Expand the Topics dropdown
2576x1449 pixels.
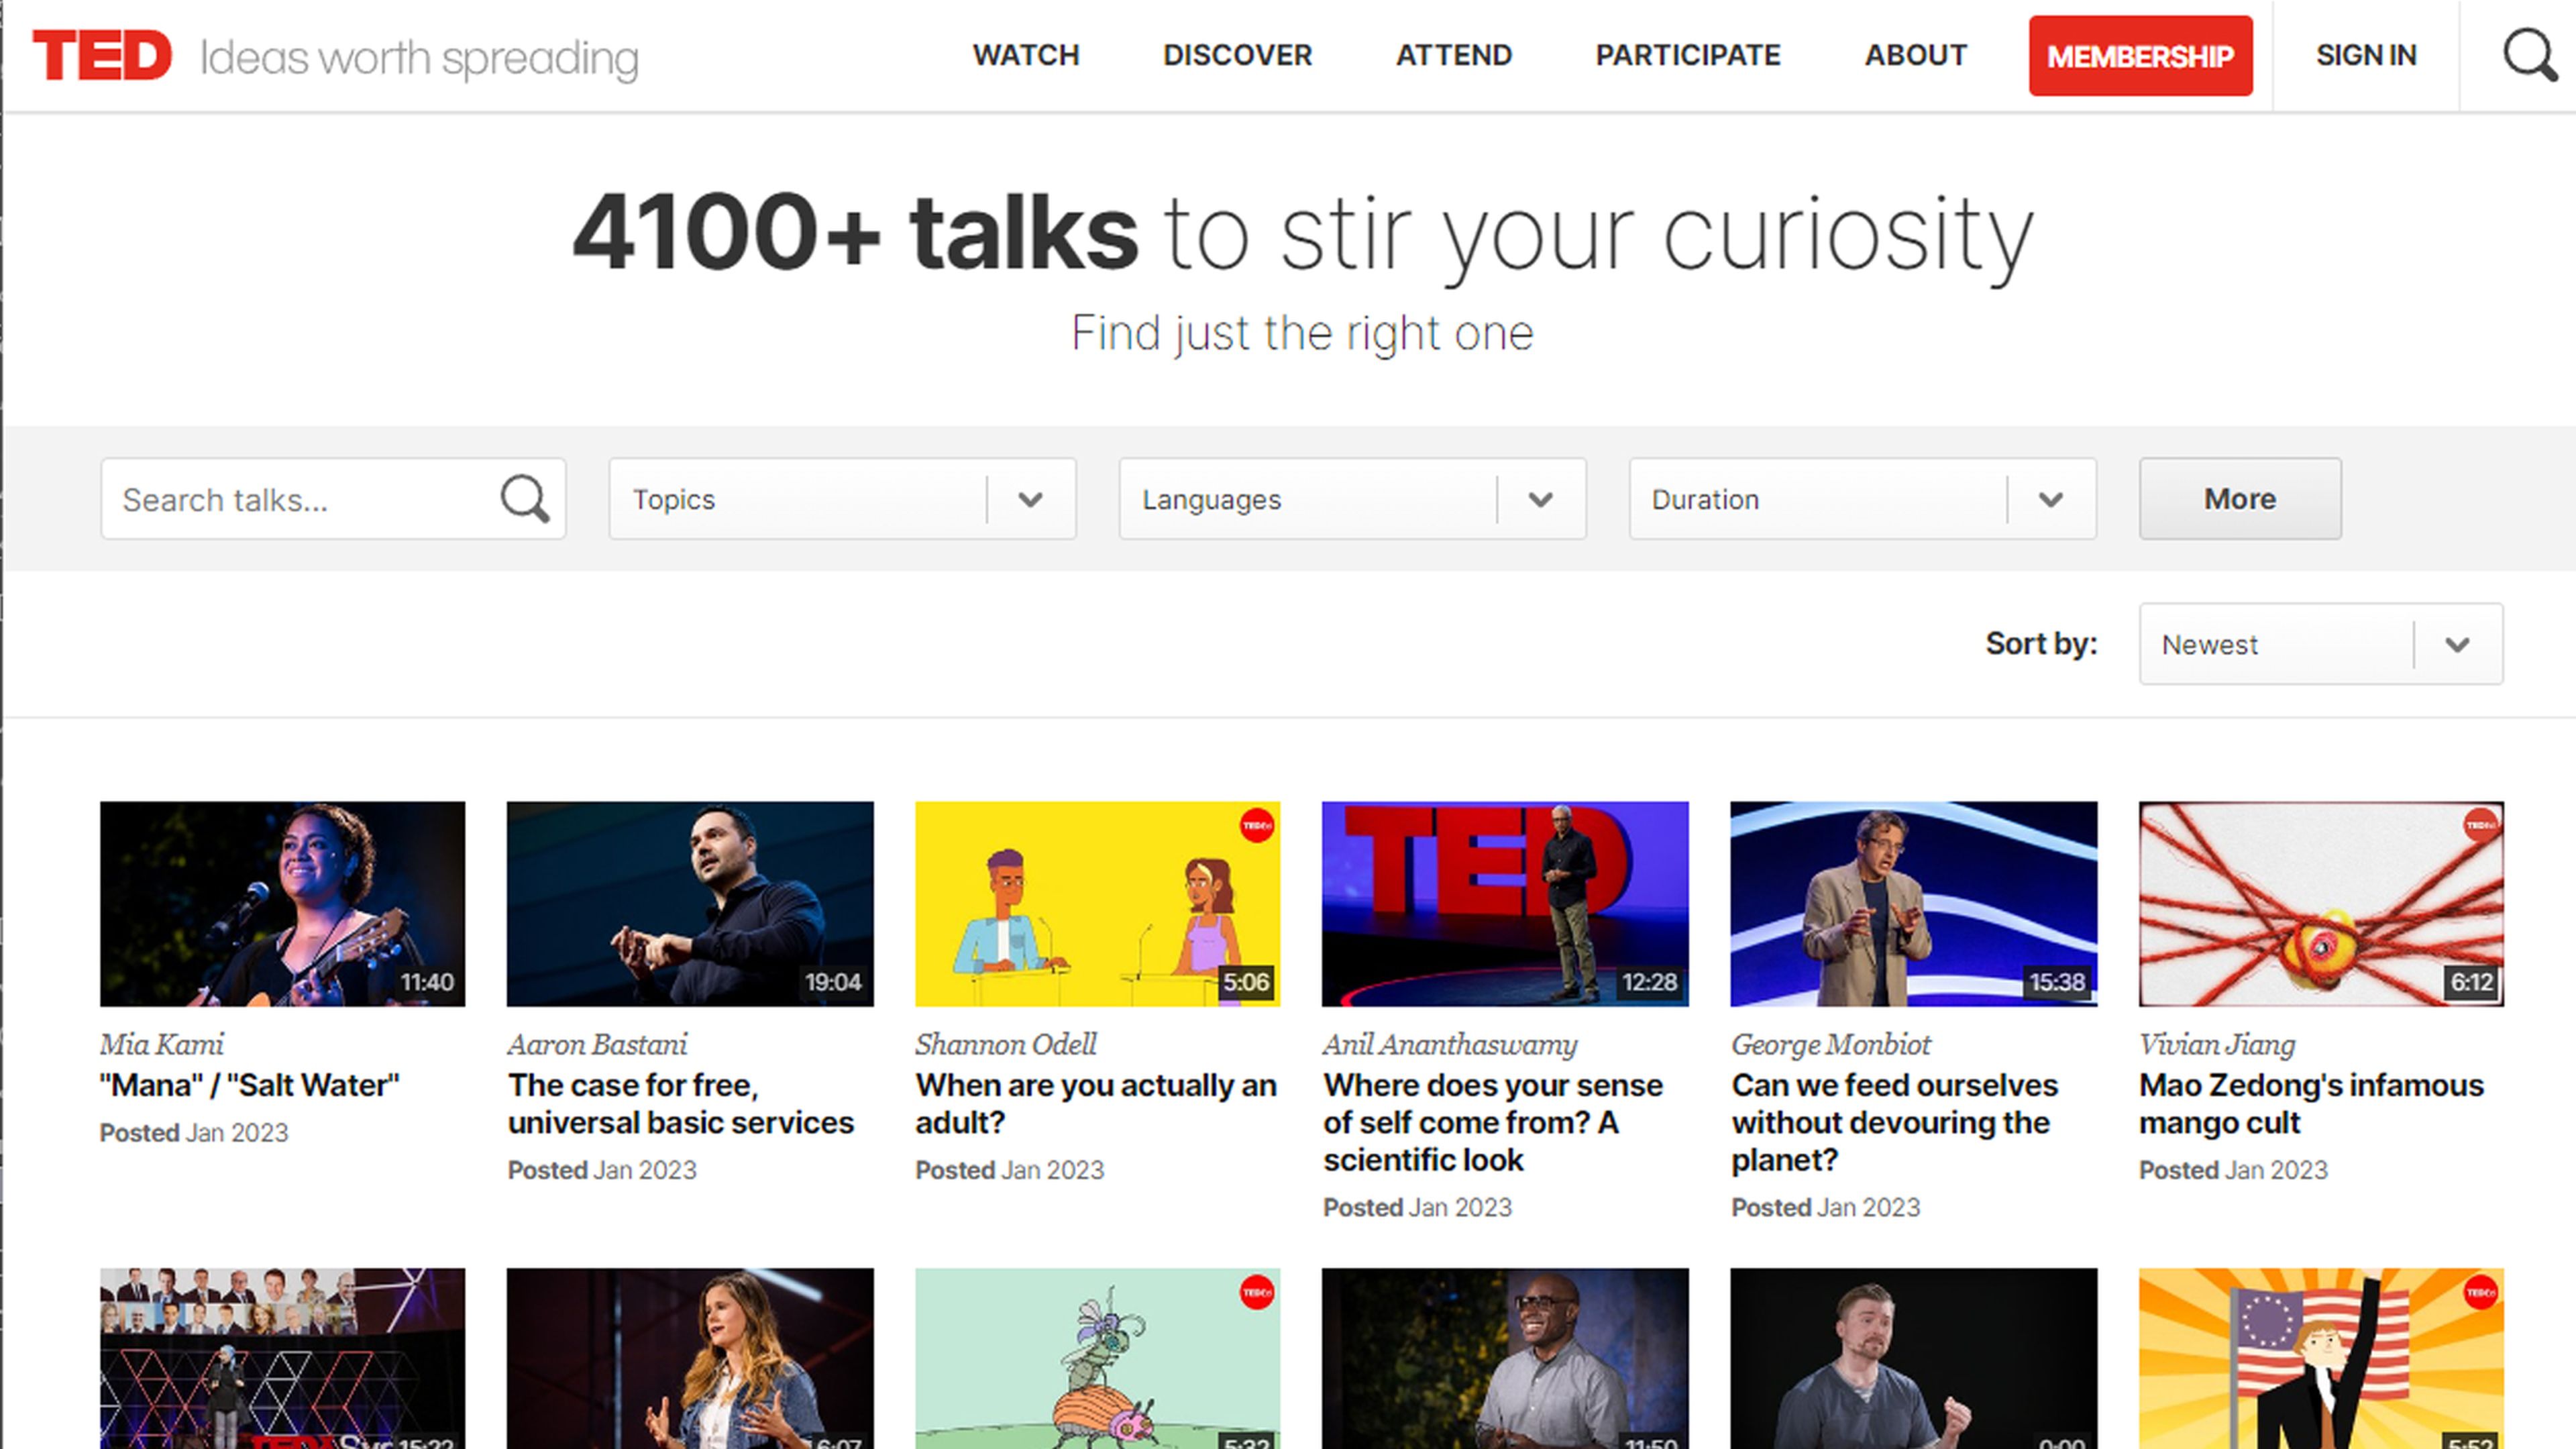[842, 499]
